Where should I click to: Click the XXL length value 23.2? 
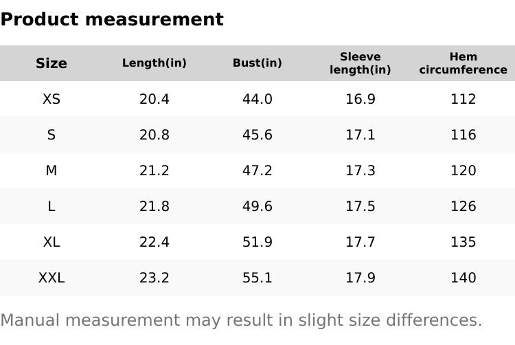click(x=154, y=278)
